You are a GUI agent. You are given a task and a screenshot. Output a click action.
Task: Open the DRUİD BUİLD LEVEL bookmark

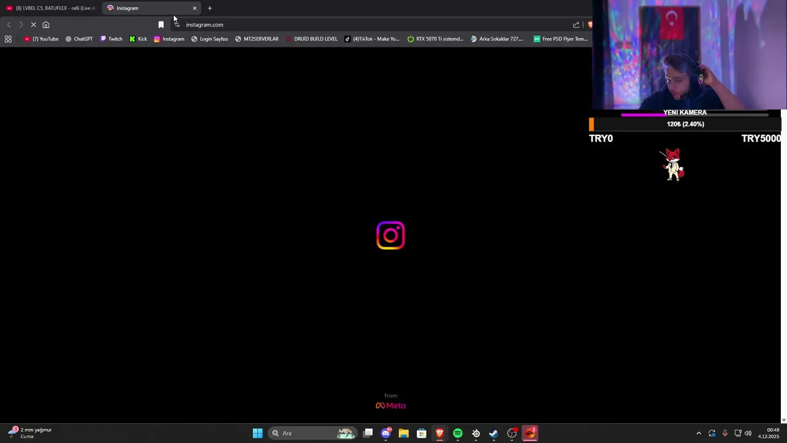click(x=311, y=39)
